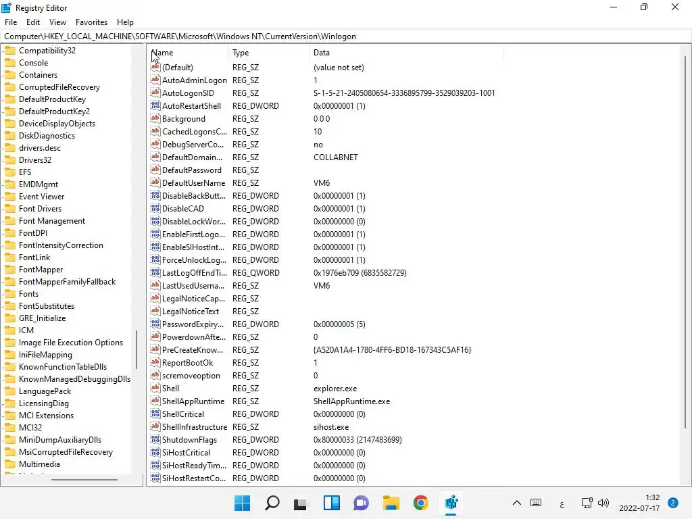The height and width of the screenshot is (519, 692).
Task: Click the folder icon of Console key
Action: click(9, 63)
